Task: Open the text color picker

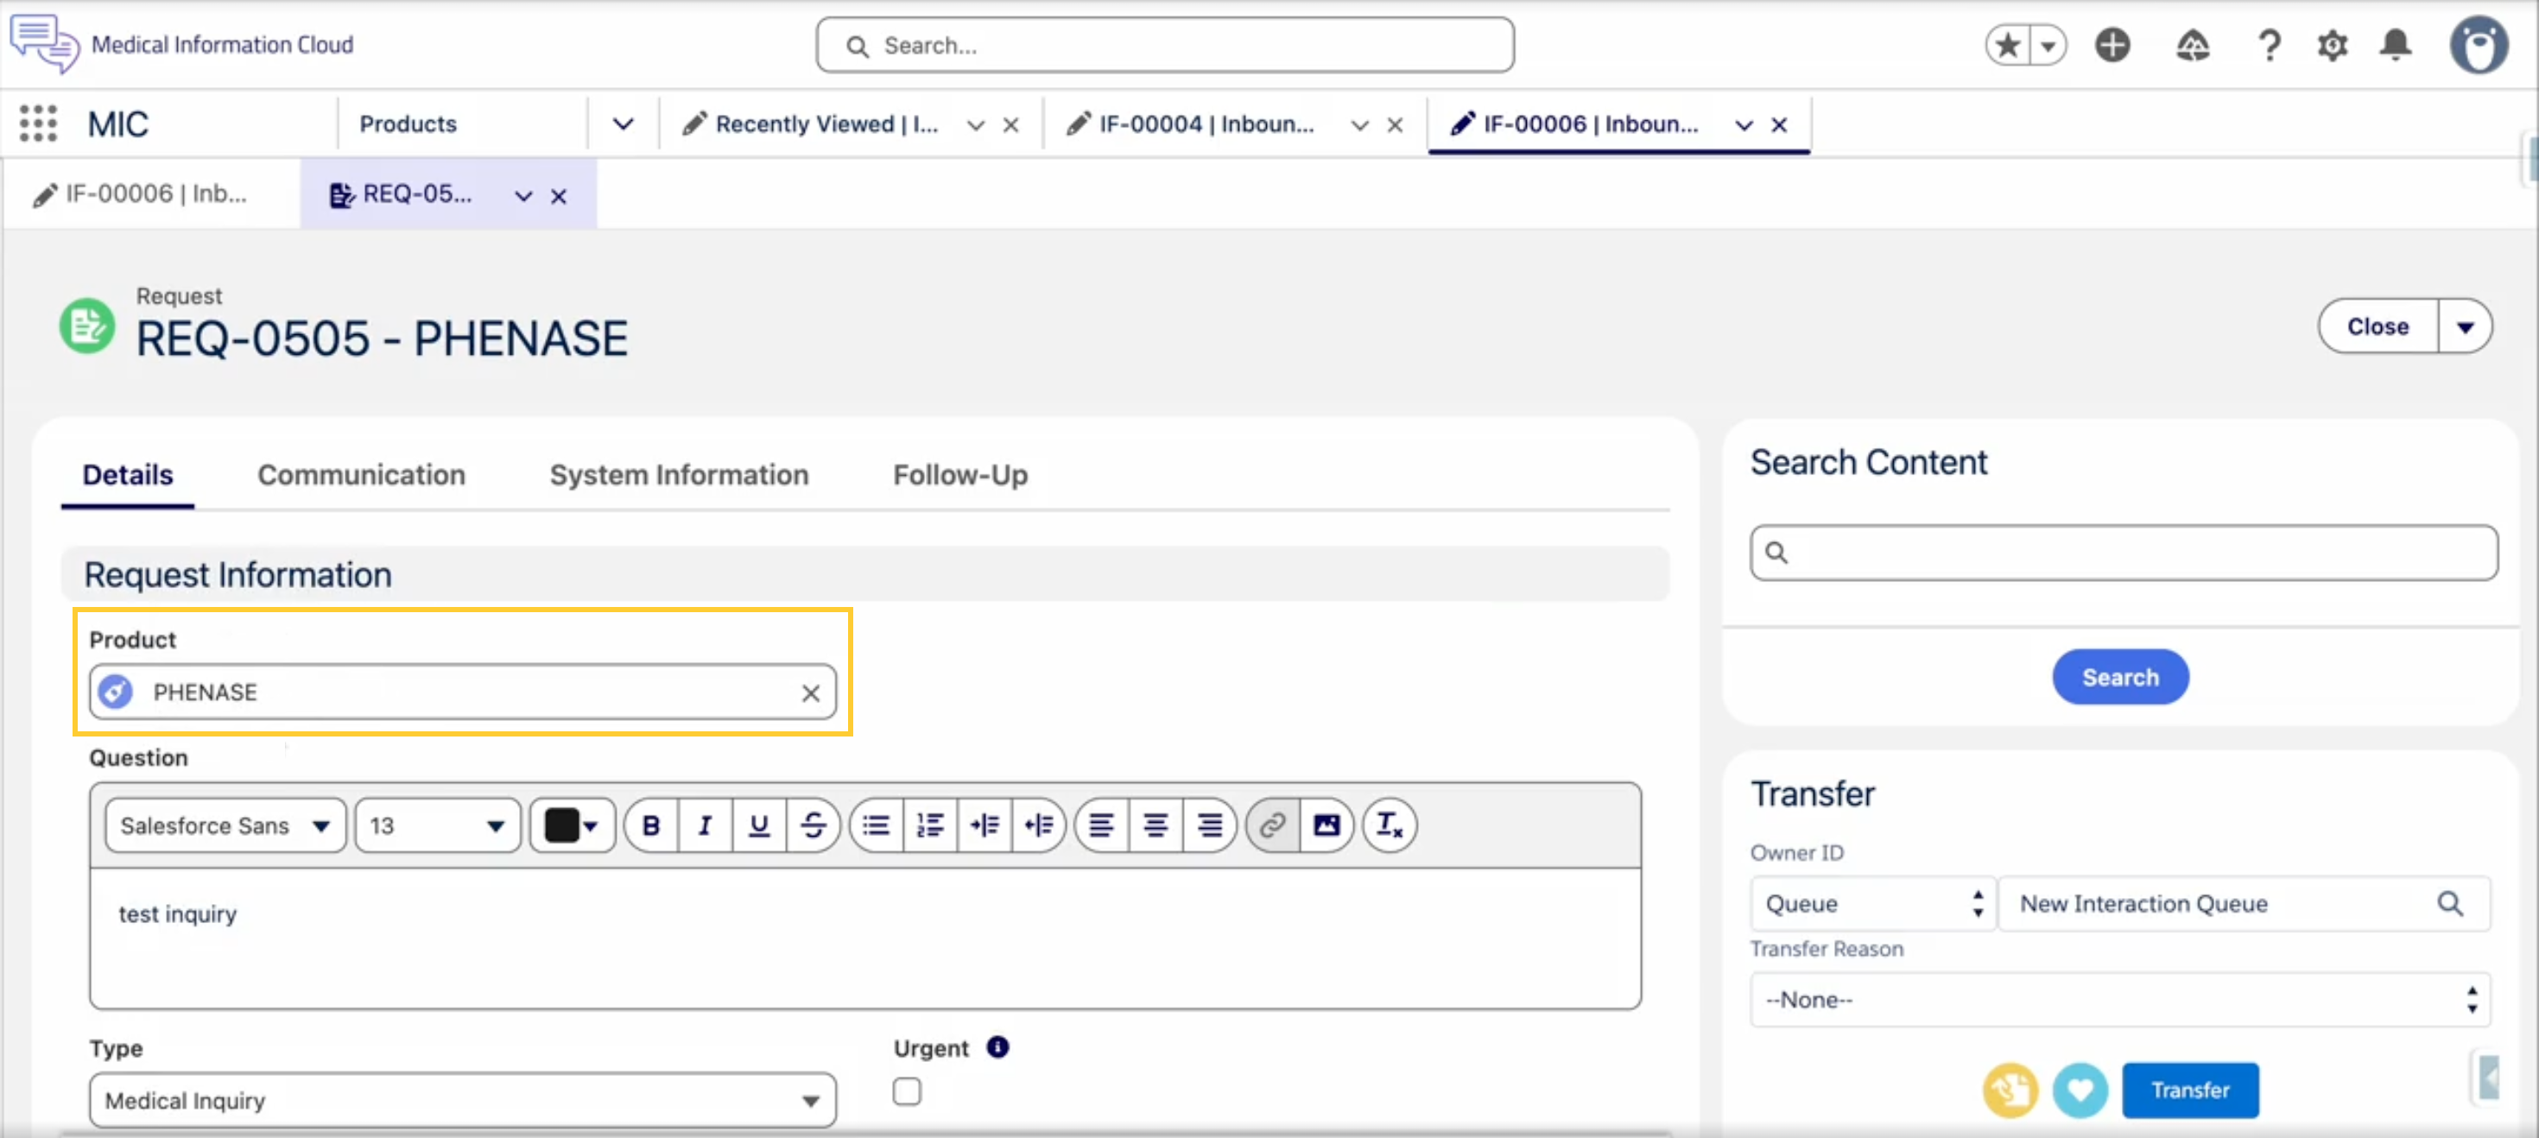Action: [x=573, y=825]
